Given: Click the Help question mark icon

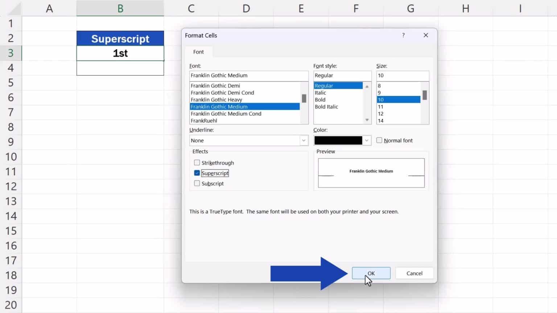Looking at the screenshot, I should point(403,35).
